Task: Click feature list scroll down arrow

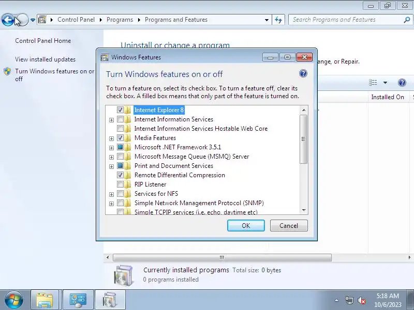Action: coord(304,210)
